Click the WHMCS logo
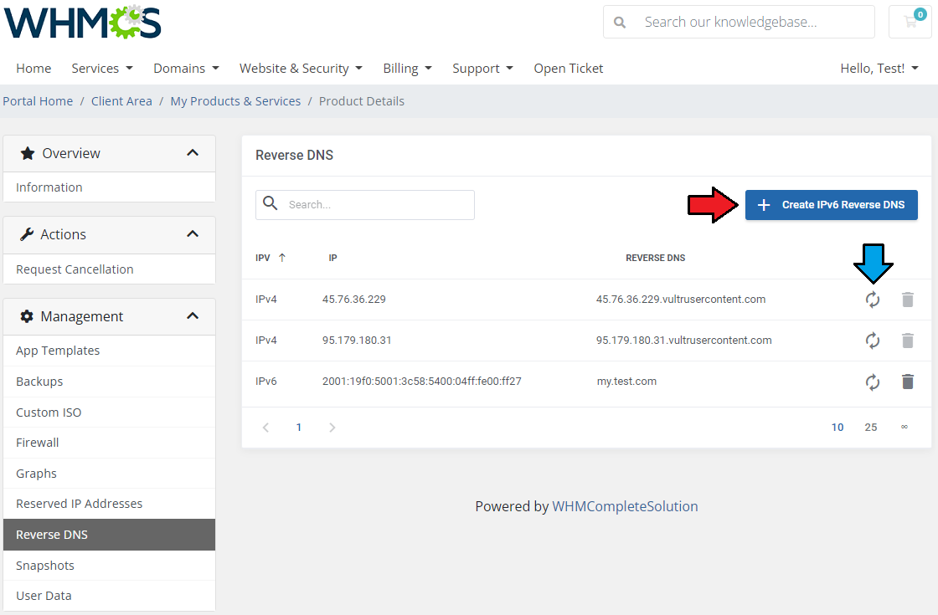This screenshot has width=938, height=615. pos(83,22)
